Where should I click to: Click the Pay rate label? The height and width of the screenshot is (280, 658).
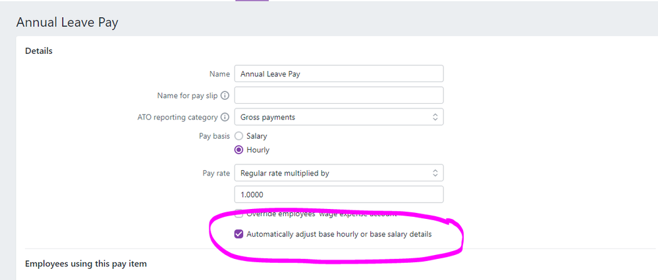[x=216, y=173]
